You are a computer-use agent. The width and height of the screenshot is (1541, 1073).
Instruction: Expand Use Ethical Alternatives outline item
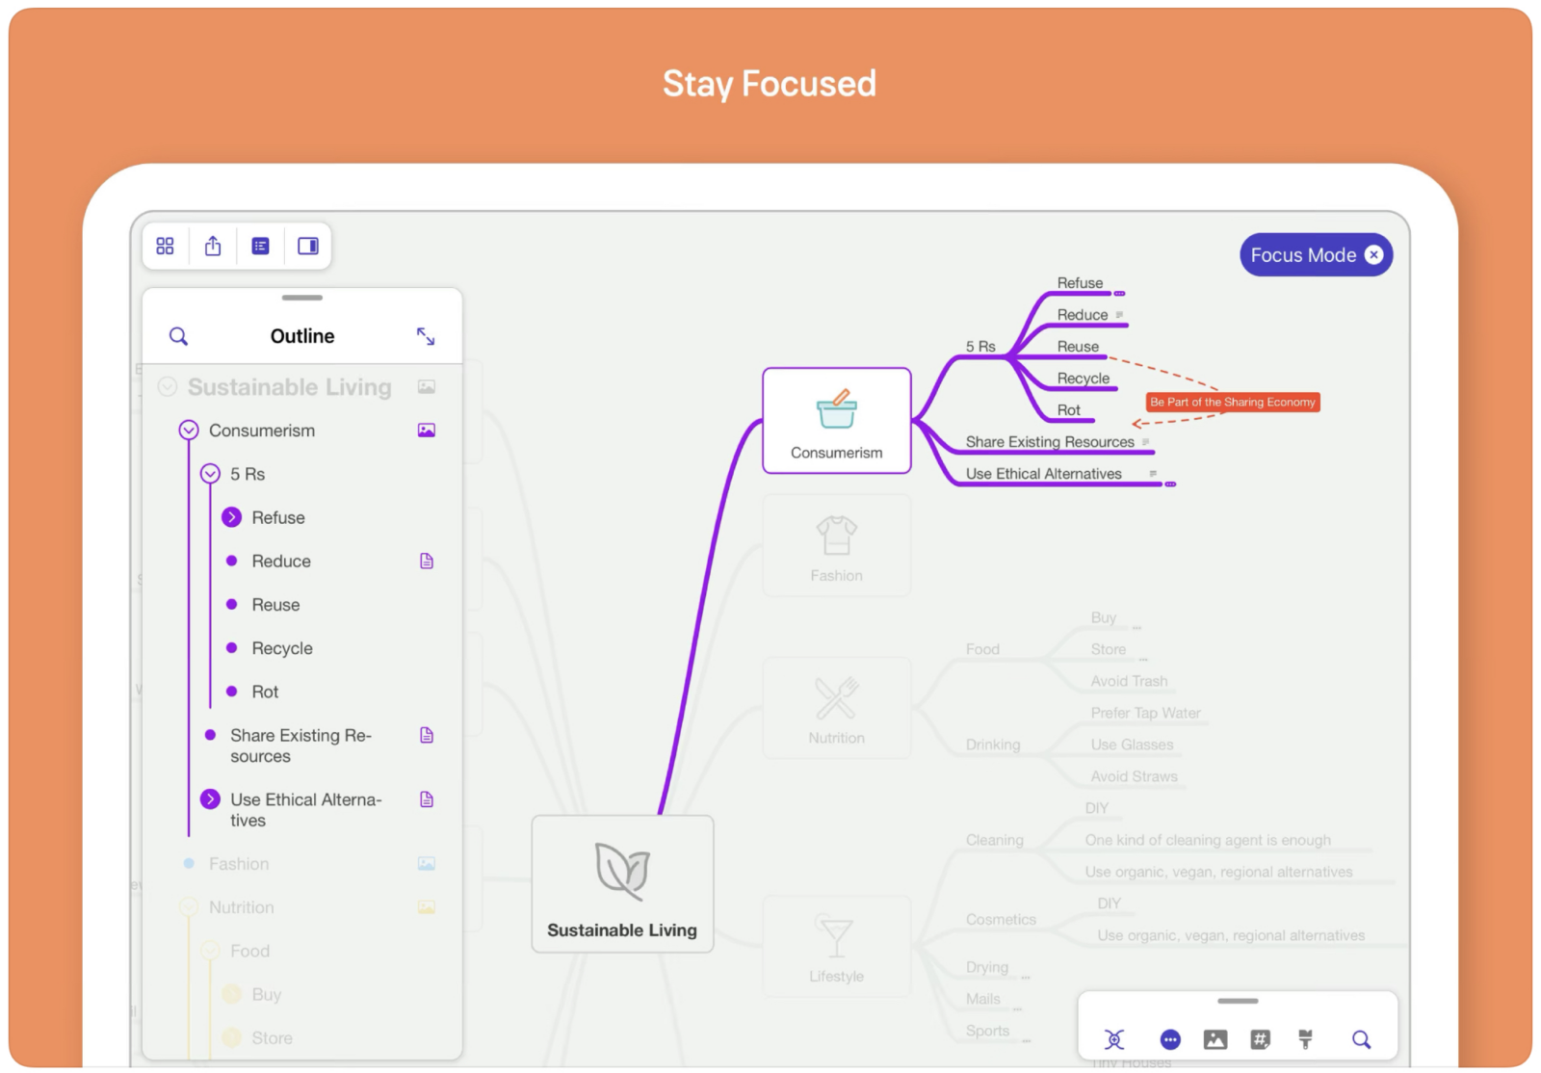[210, 799]
